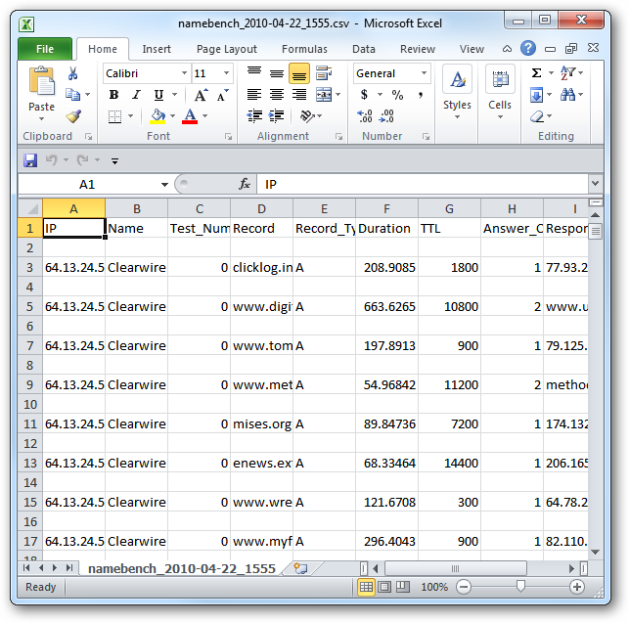The height and width of the screenshot is (623, 629).
Task: Click the Paste clipboard icon
Action: 42,82
